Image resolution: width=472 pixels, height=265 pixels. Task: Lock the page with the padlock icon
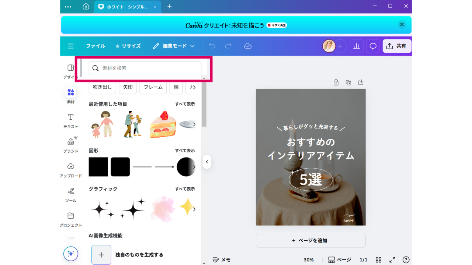tap(336, 82)
